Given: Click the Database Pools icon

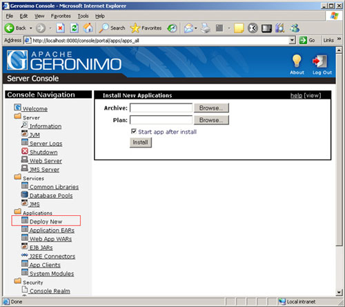Looking at the screenshot, I should 24,195.
